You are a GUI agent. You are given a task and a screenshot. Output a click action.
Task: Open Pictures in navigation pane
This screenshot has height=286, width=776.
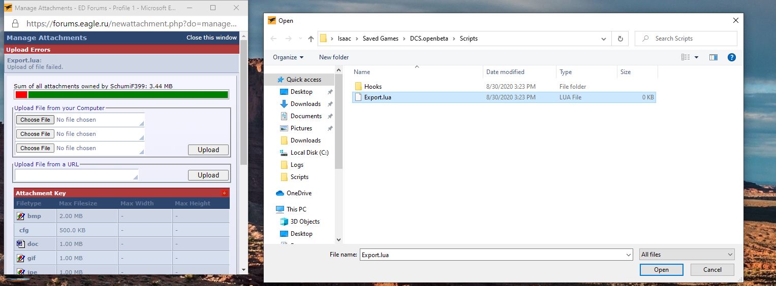(301, 128)
